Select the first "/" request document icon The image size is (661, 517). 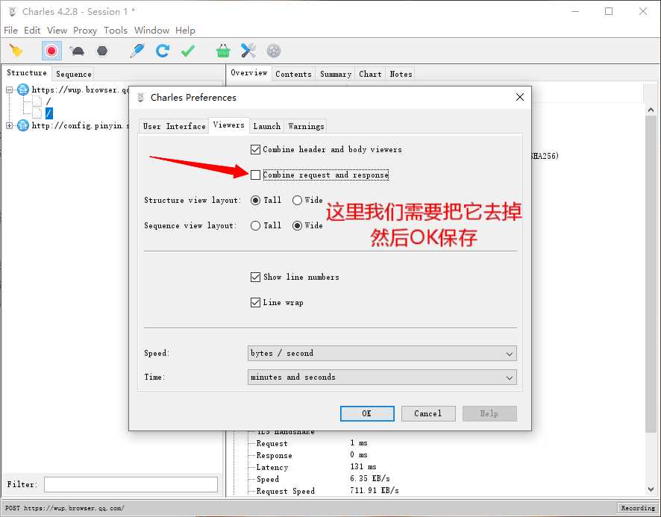[x=37, y=101]
